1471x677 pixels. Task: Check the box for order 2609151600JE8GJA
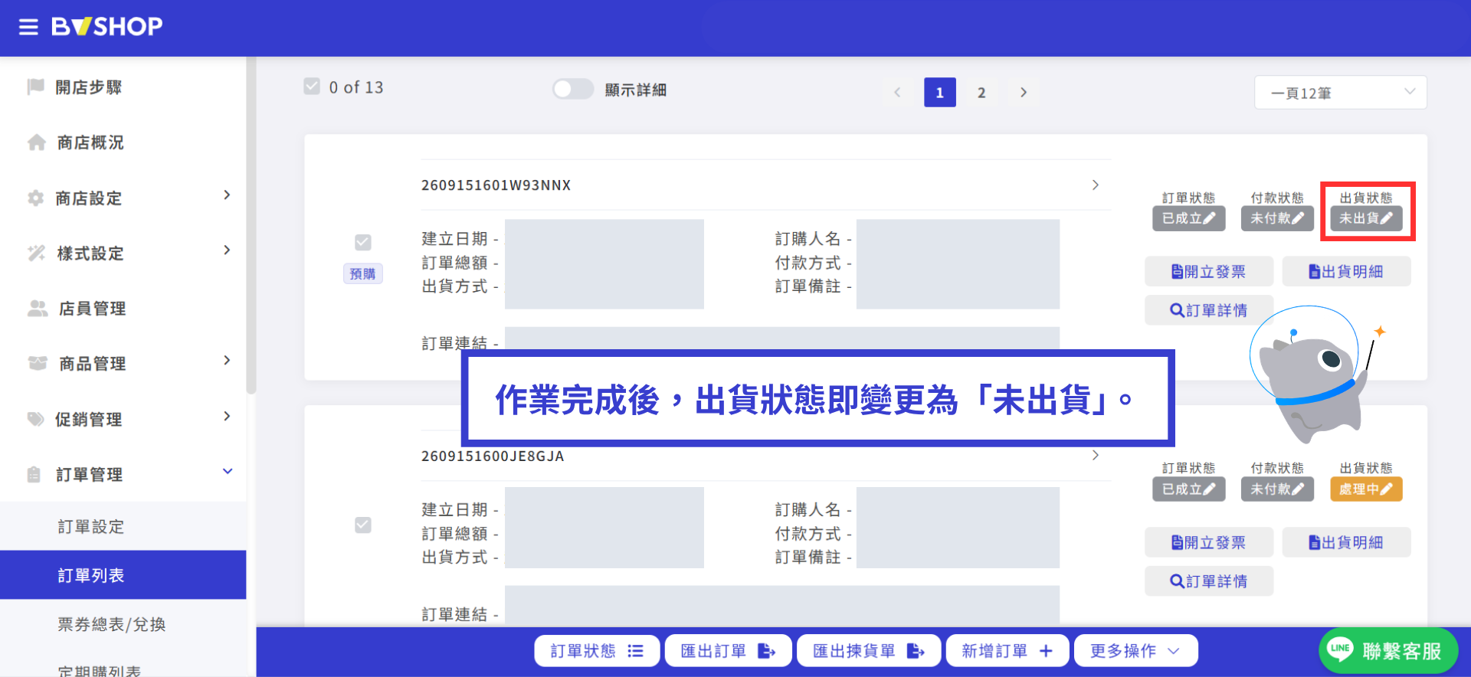tap(363, 525)
